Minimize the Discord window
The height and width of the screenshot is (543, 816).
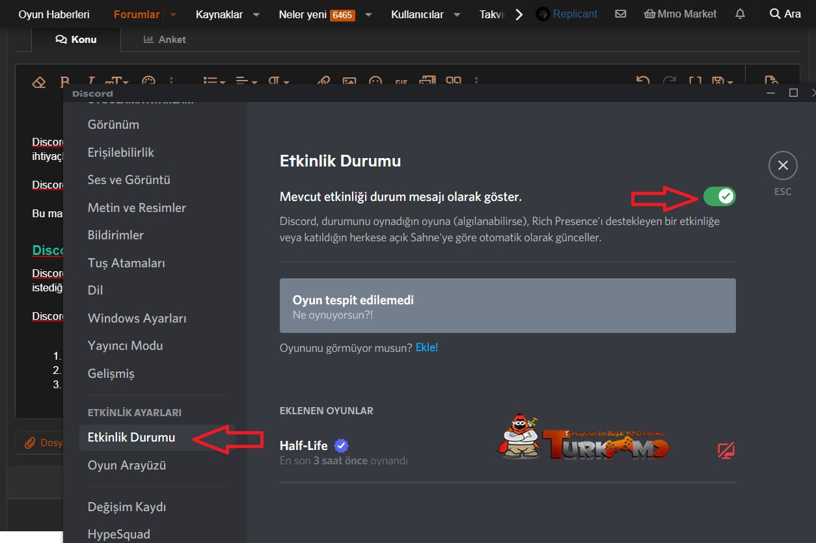click(771, 93)
